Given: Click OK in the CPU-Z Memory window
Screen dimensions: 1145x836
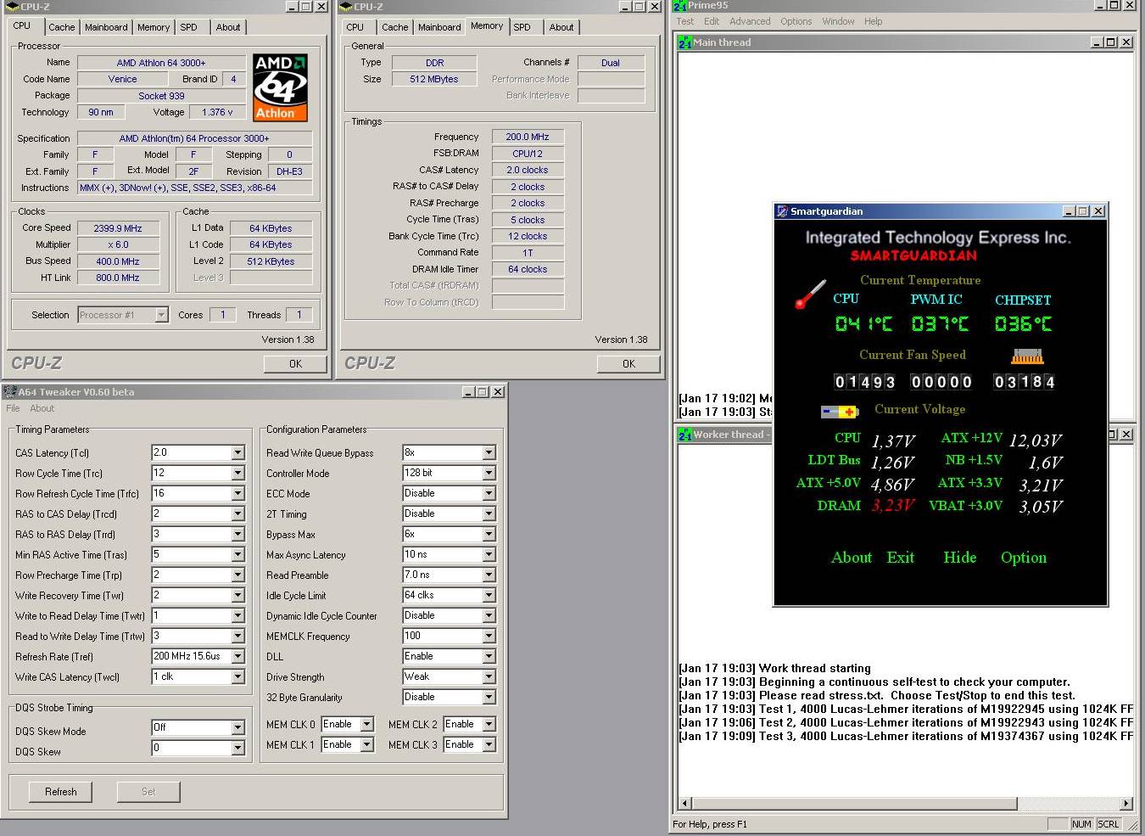Looking at the screenshot, I should pyautogui.click(x=628, y=364).
